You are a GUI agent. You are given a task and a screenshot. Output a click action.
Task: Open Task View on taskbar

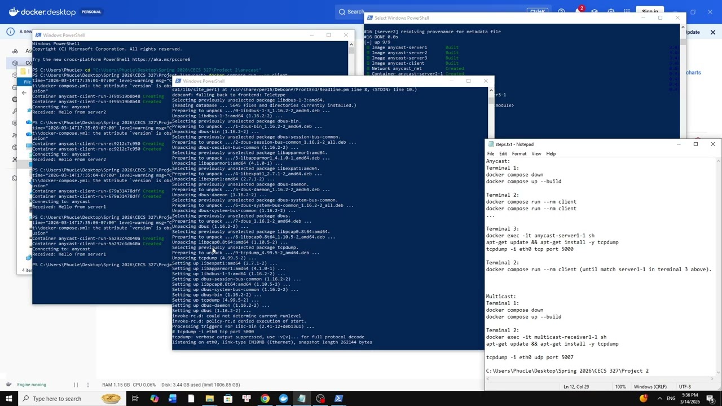(135, 399)
